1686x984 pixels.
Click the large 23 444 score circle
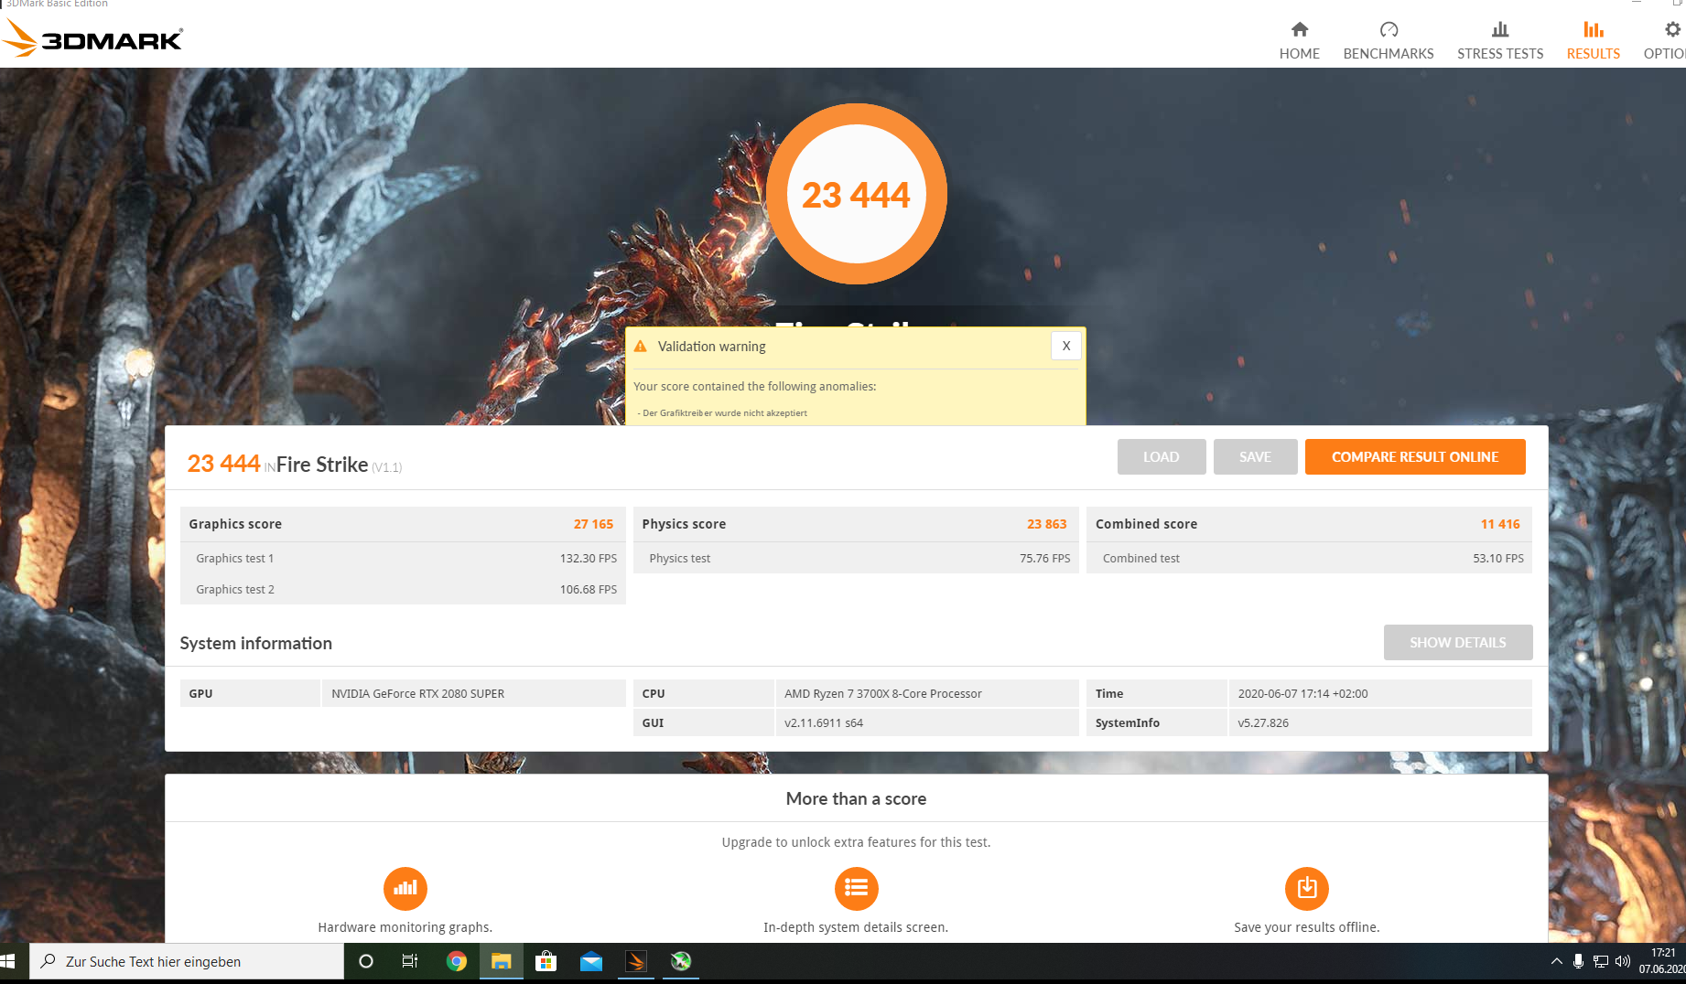pyautogui.click(x=856, y=194)
